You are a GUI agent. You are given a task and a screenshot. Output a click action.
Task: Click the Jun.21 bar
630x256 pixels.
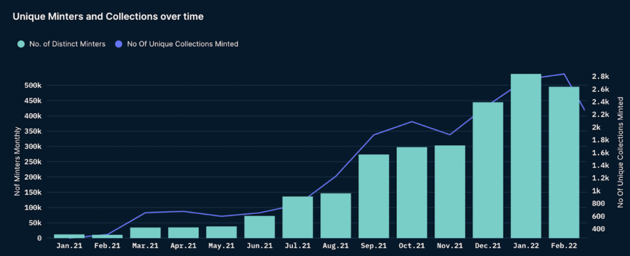(x=260, y=226)
